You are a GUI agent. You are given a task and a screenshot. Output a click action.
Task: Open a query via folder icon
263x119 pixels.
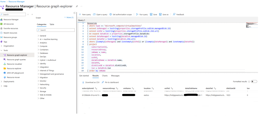pos(94,15)
